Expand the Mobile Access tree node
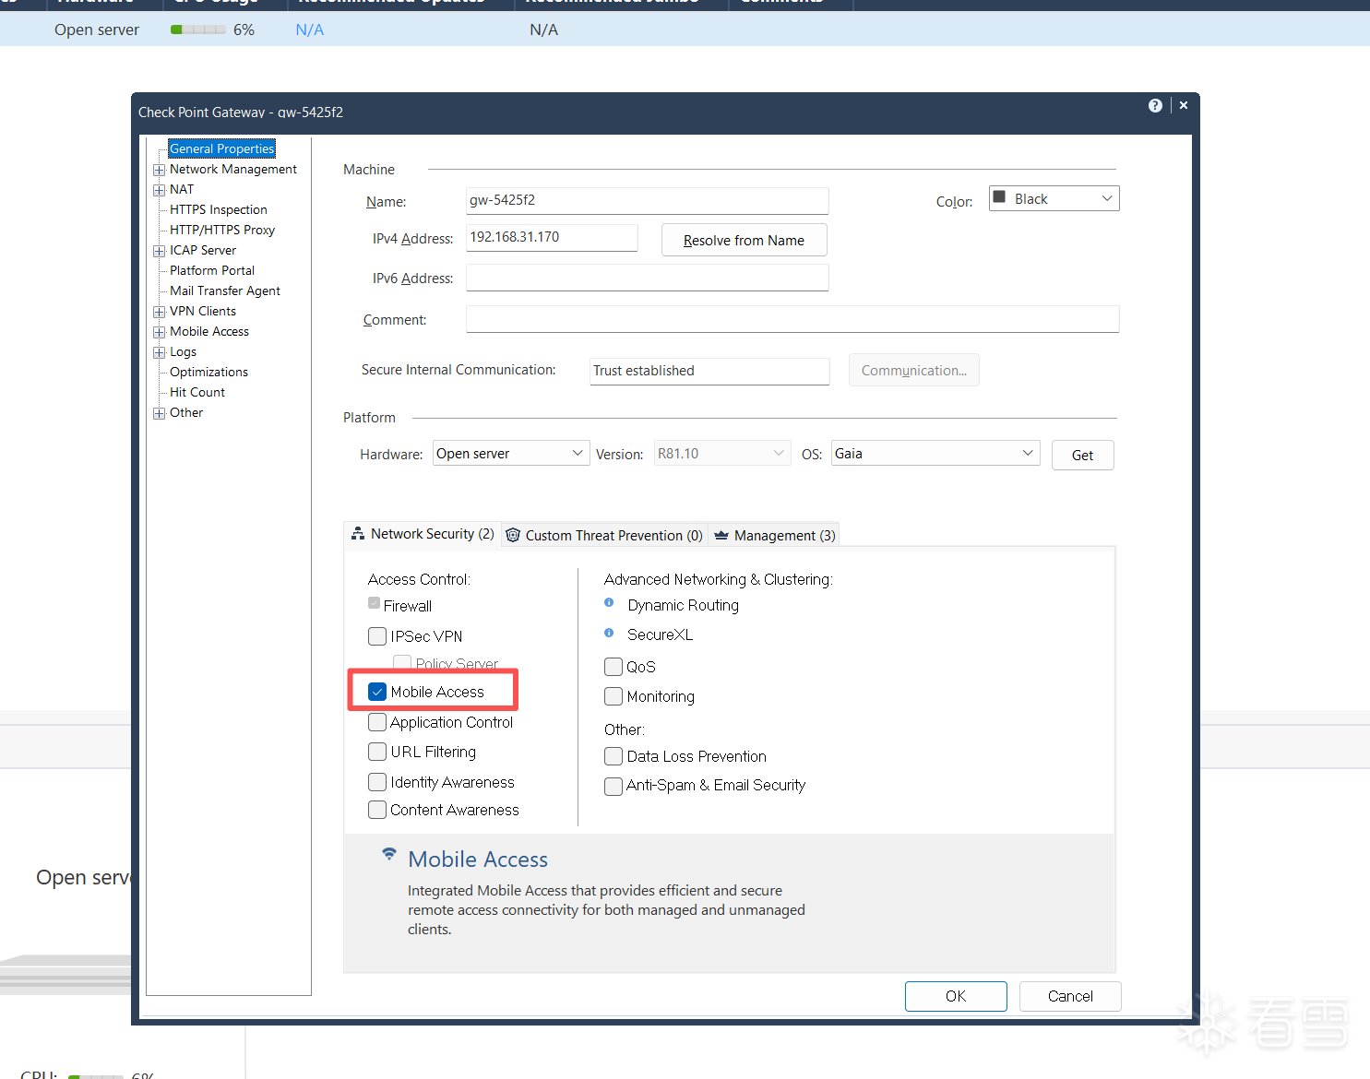This screenshot has height=1079, width=1370. (159, 332)
